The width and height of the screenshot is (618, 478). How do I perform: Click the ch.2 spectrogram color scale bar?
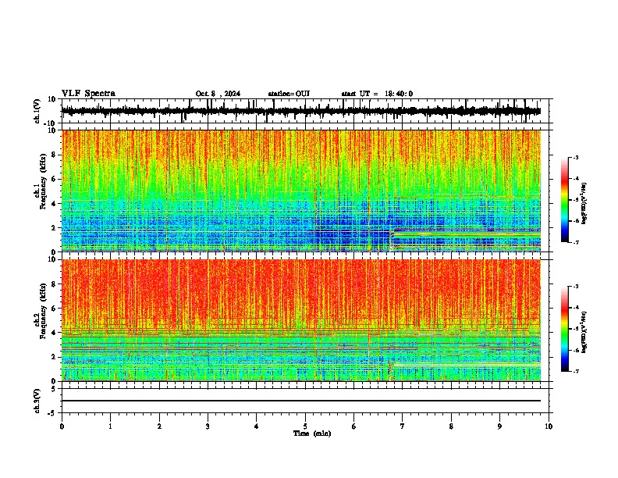(565, 329)
